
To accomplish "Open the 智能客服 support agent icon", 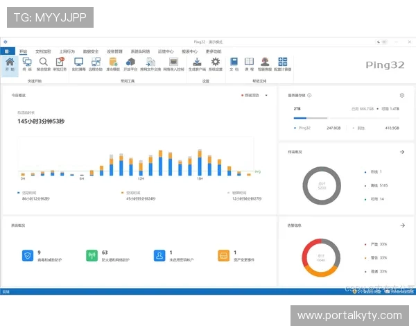I will pos(265,63).
